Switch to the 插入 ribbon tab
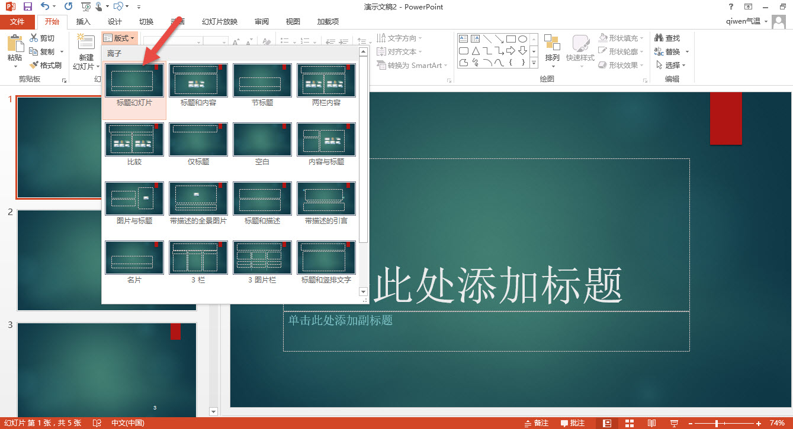Image resolution: width=793 pixels, height=429 pixels. (83, 21)
